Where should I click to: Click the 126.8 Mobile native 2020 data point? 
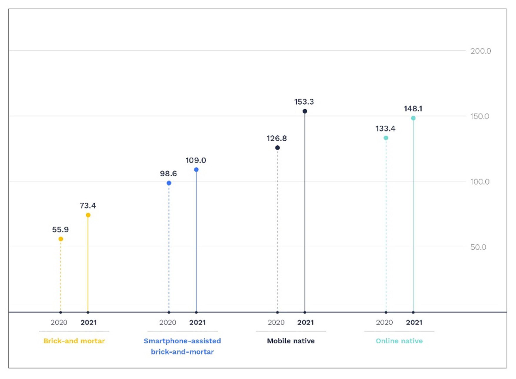pos(277,147)
